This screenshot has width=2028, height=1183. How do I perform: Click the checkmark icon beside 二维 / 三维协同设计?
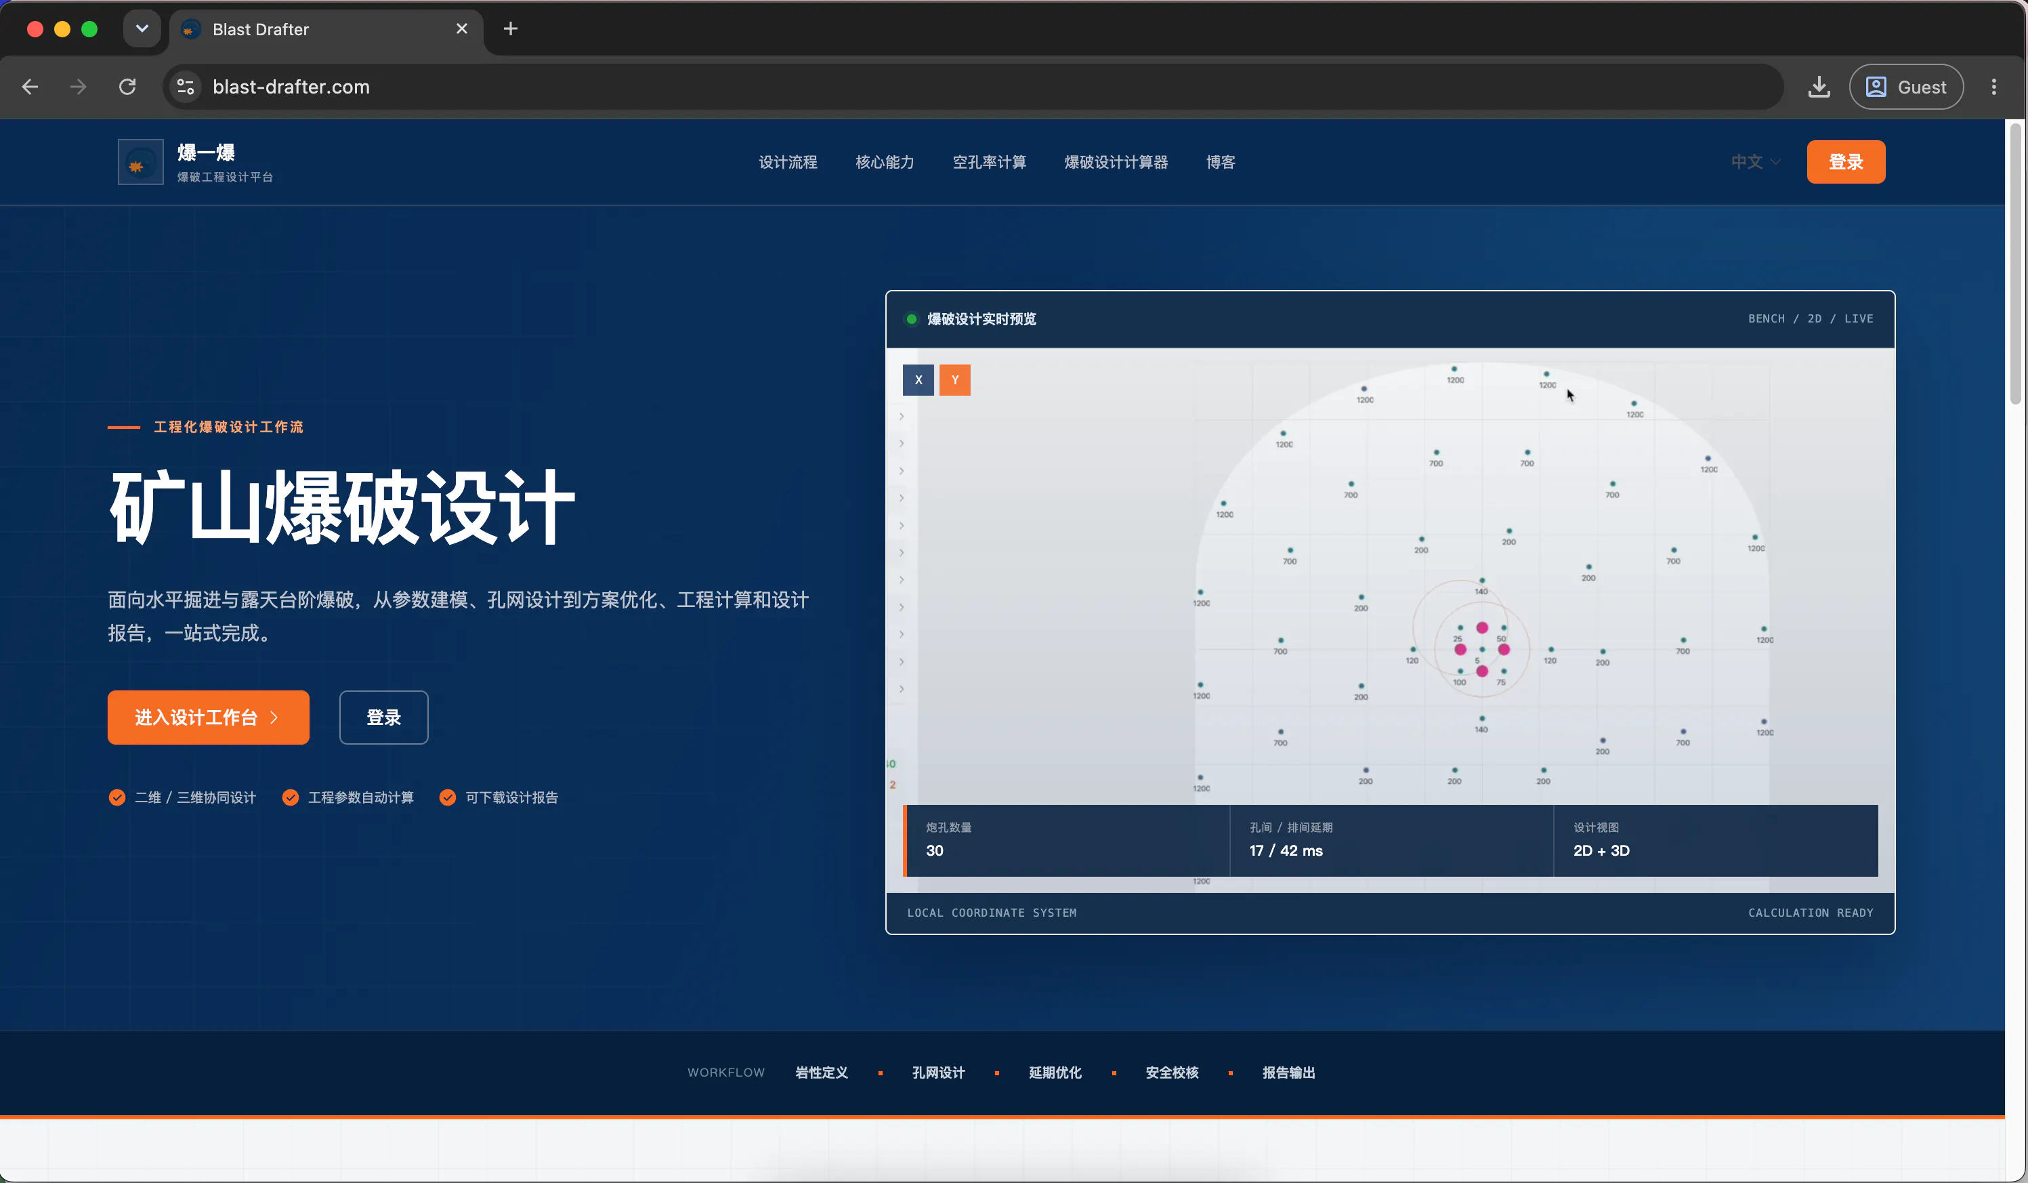(117, 797)
